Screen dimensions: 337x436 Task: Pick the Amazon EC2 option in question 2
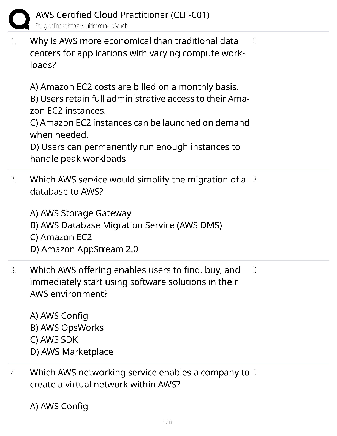pyautogui.click(x=61, y=237)
